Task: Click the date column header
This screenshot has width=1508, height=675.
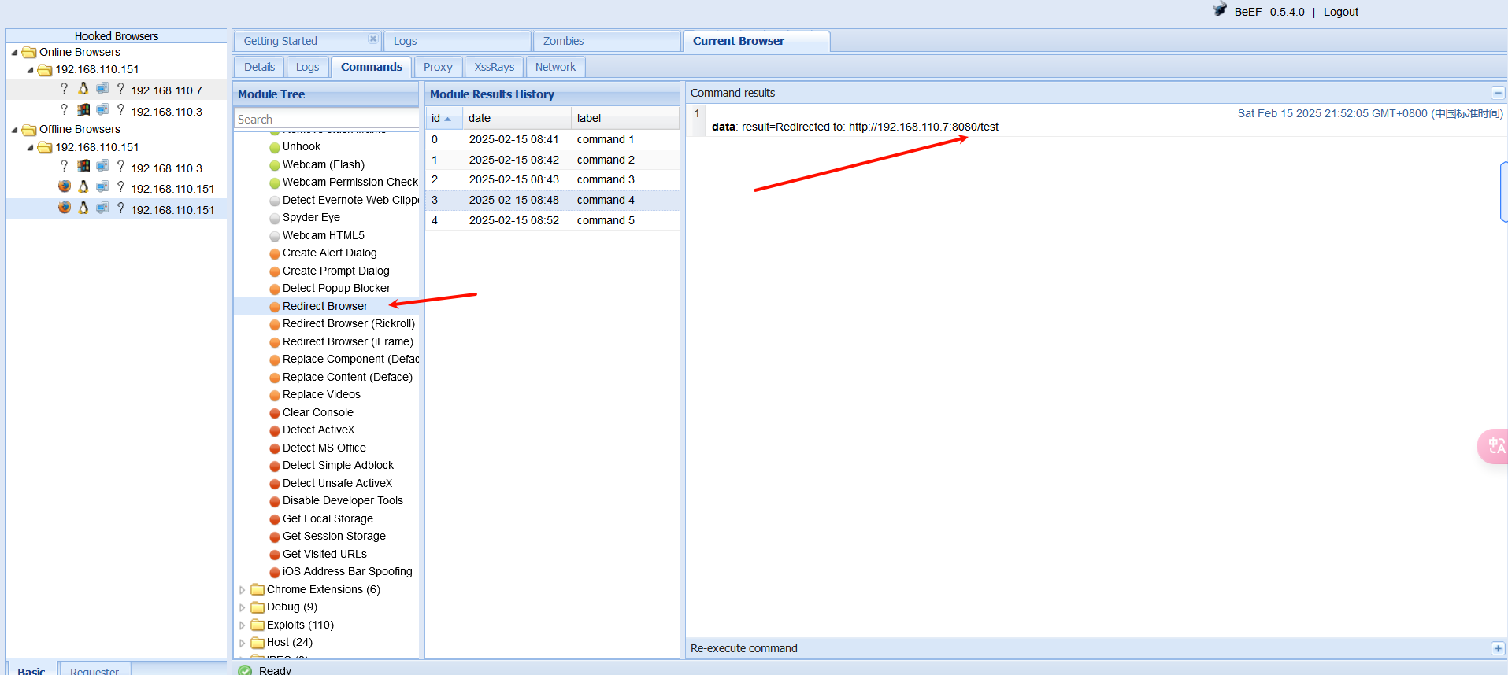Action: point(517,118)
